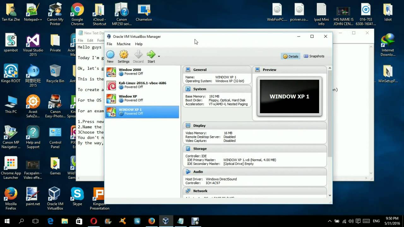Open the File menu in VirtualBox
The height and width of the screenshot is (227, 404).
pyautogui.click(x=110, y=44)
